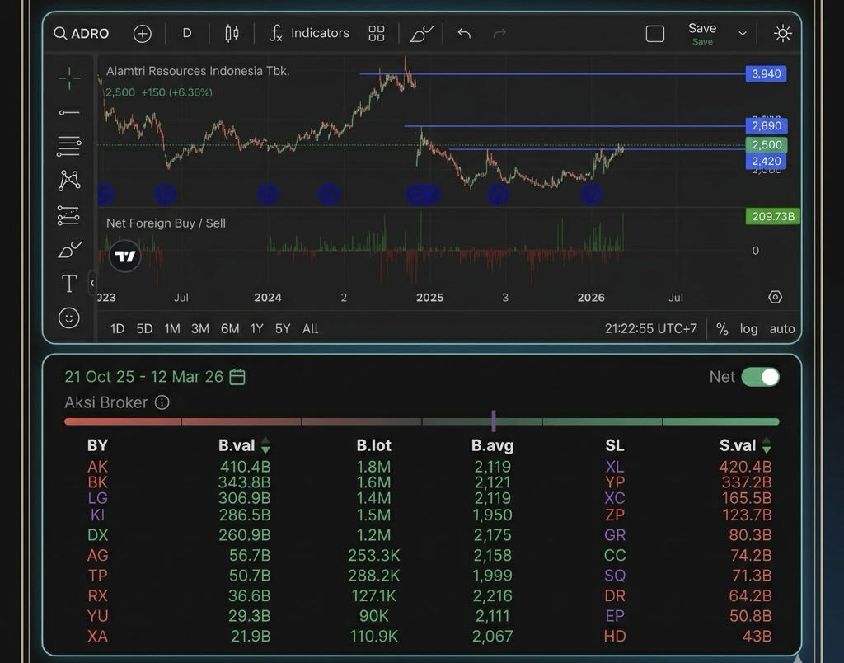Switch to the 1Y time range
Viewport: 844px width, 663px height.
coord(256,328)
